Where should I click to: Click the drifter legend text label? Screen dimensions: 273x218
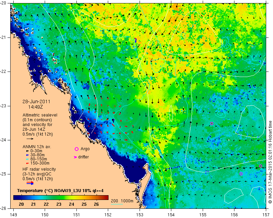[83, 157]
